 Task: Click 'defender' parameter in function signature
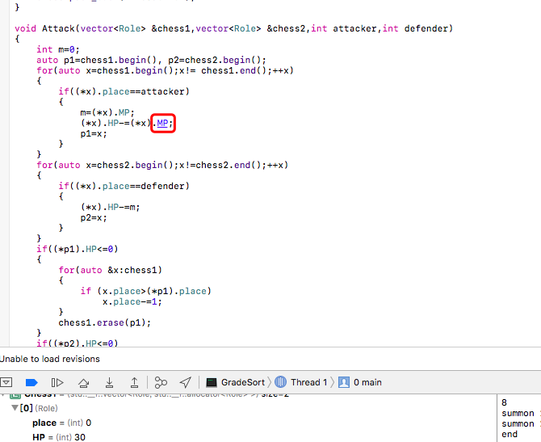426,28
